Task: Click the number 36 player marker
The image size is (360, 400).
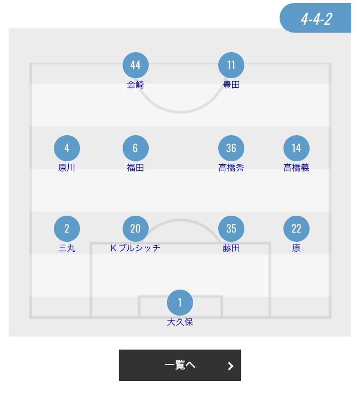Action: coord(231,148)
